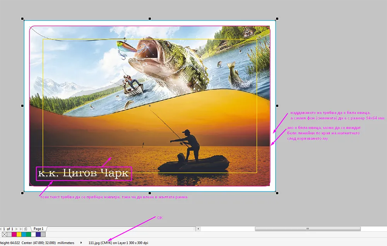Image resolution: width=387 pixels, height=246 pixels.
Task: Choose the last gray palette swatch
Action: [x=43, y=234]
